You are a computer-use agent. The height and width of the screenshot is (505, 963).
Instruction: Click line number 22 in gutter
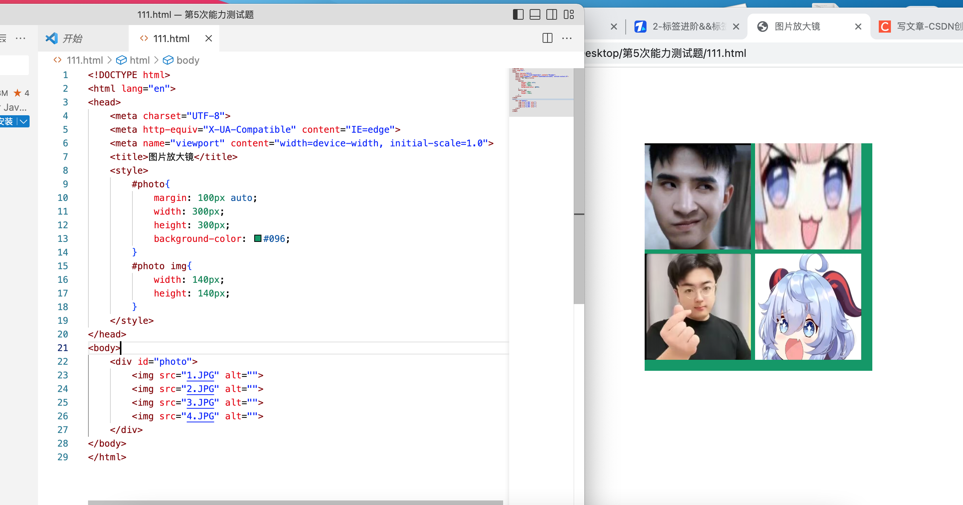(x=63, y=362)
